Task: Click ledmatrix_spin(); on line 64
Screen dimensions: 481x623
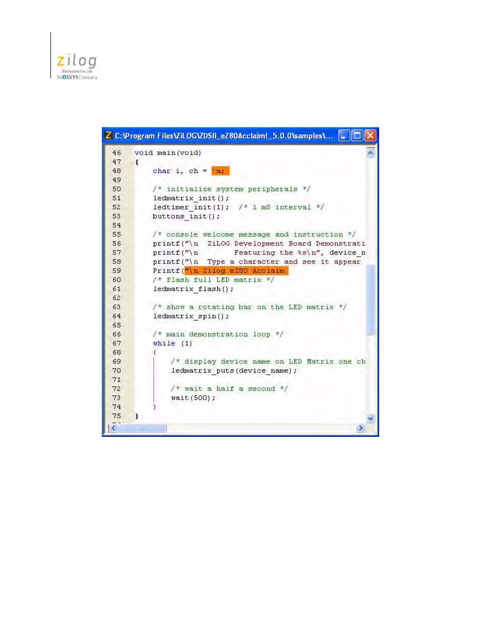Action: click(191, 316)
